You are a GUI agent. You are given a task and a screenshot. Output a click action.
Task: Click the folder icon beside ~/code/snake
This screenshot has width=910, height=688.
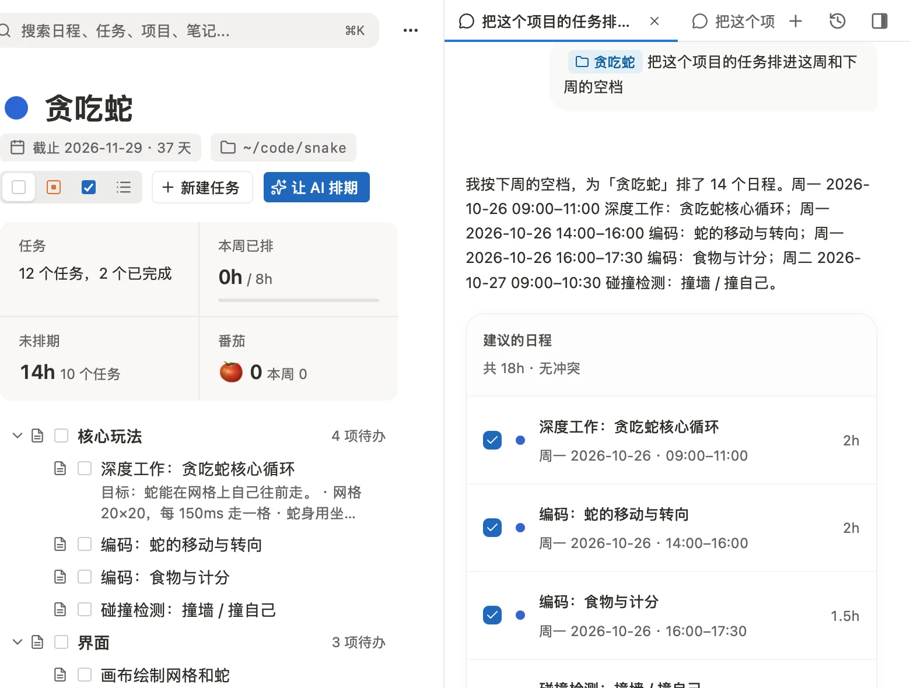(x=228, y=148)
